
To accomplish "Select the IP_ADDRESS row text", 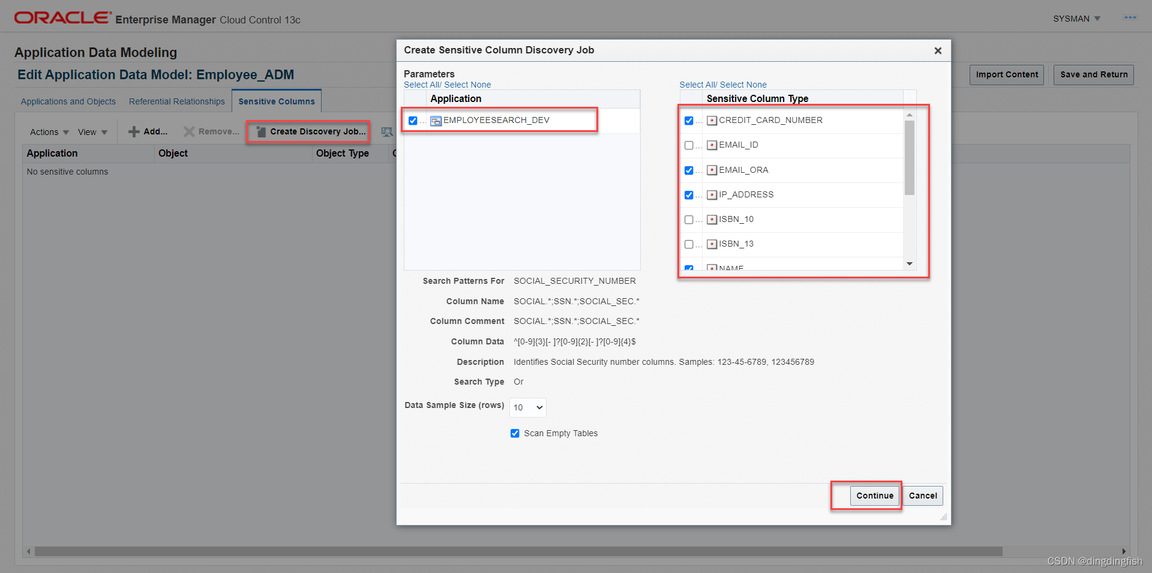I will (x=746, y=194).
